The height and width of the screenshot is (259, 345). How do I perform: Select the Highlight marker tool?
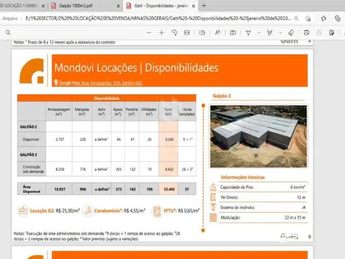click(270, 32)
